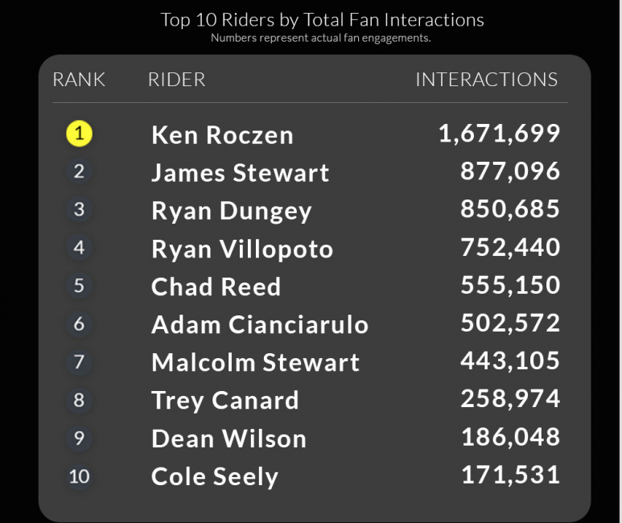Select the RIDER column header
This screenshot has height=523, width=622.
pos(177,80)
